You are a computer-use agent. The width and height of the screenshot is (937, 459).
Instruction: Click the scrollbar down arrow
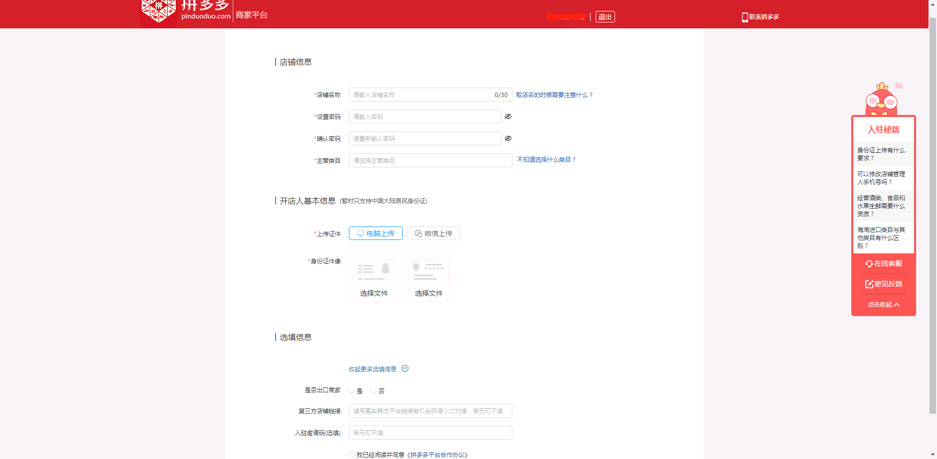(x=933, y=455)
